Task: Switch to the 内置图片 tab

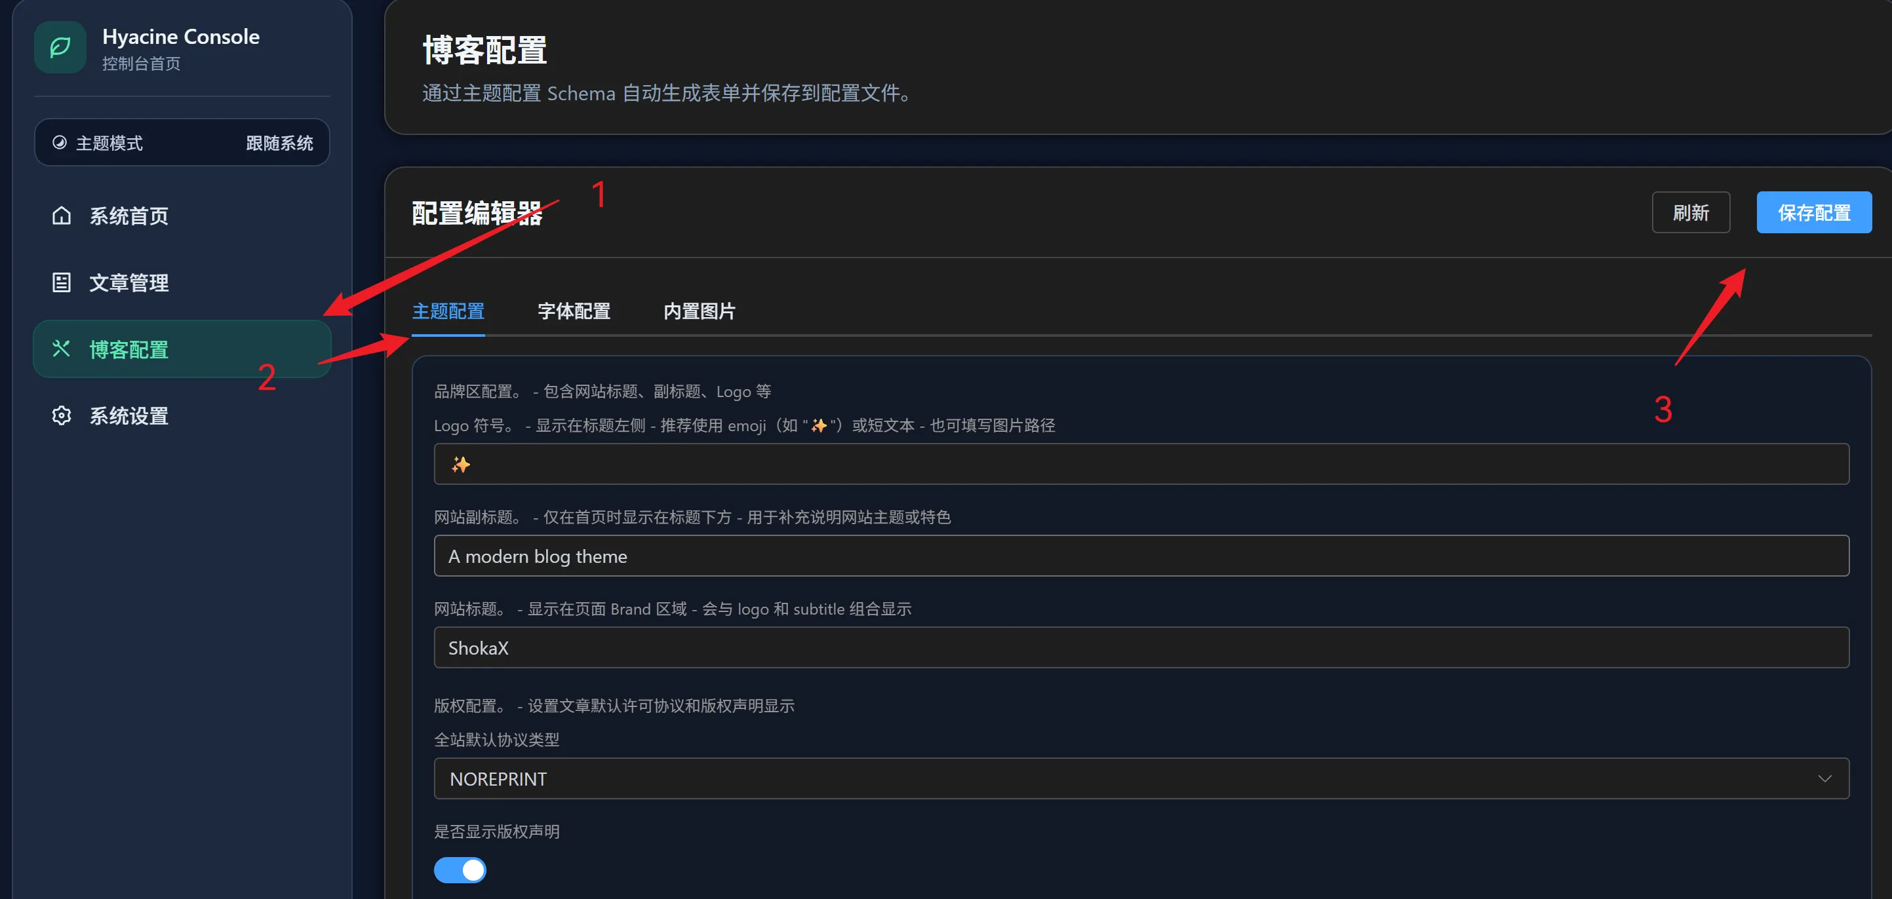Action: (x=700, y=311)
